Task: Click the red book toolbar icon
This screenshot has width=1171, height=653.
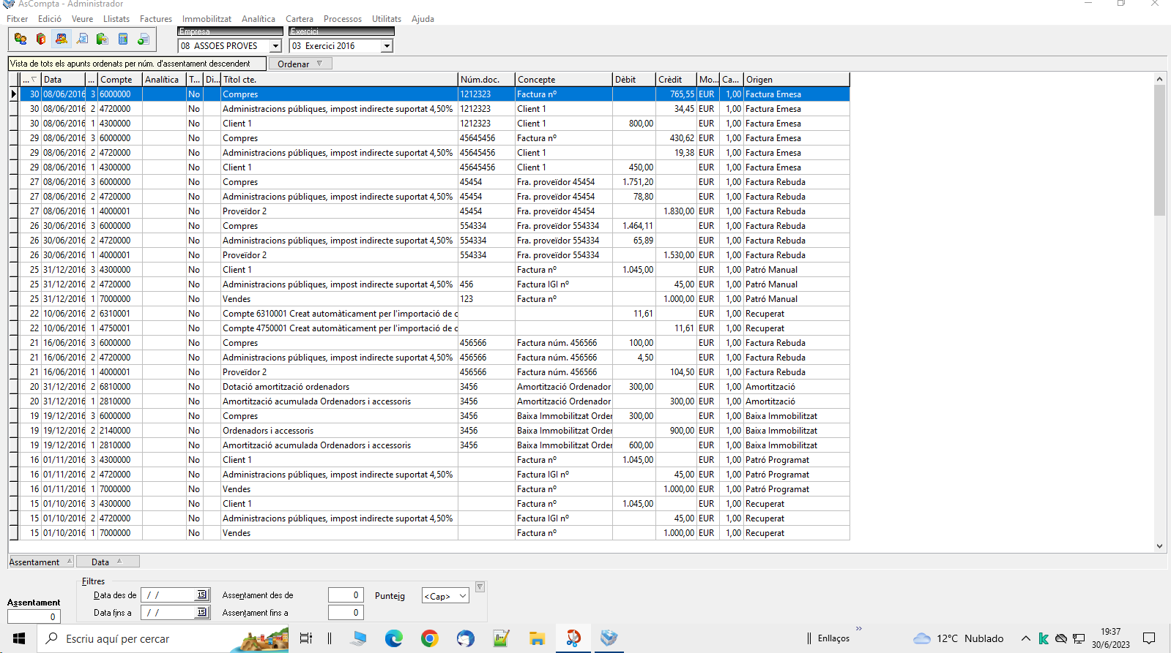Action: click(41, 39)
